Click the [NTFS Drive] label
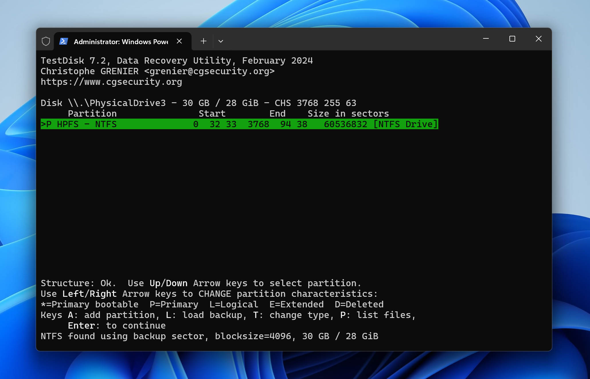 pos(406,124)
